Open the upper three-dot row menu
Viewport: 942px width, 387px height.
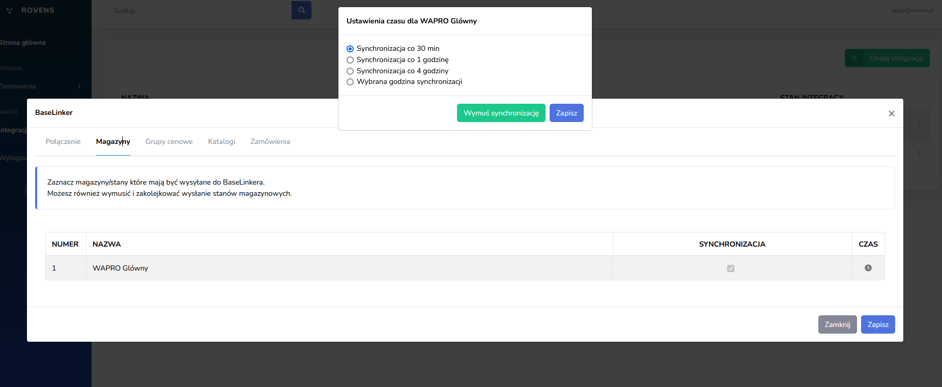919,122
